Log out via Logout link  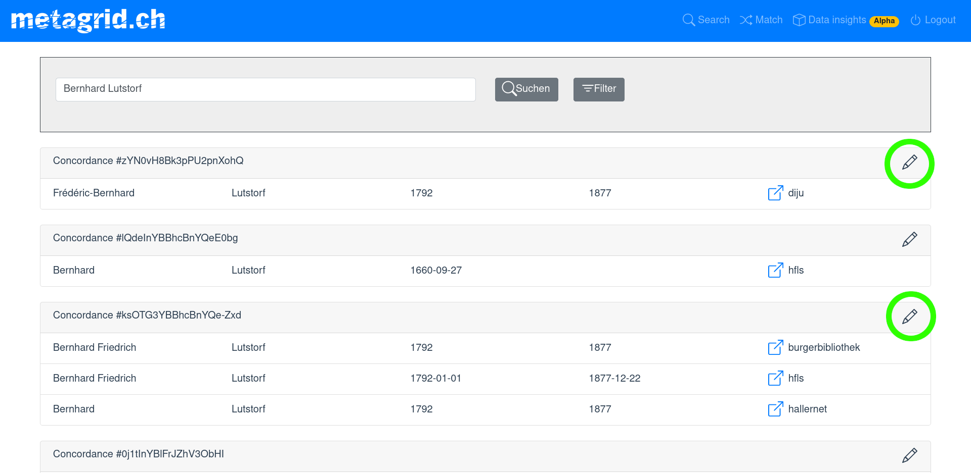click(933, 20)
